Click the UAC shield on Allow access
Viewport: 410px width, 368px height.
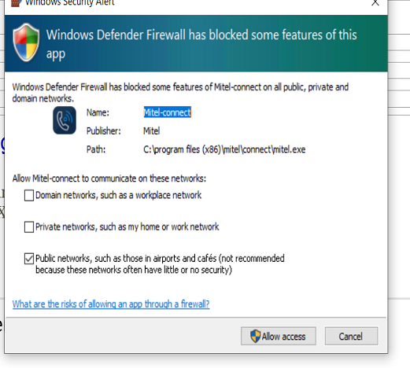coord(255,337)
